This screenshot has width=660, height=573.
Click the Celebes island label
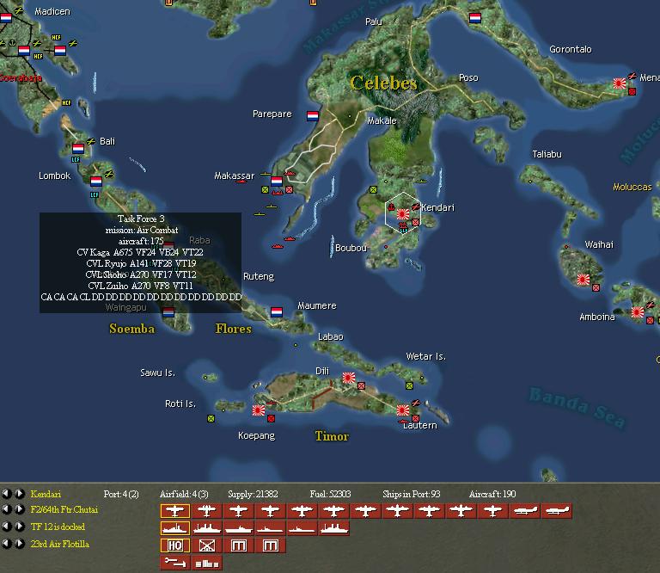pos(384,83)
